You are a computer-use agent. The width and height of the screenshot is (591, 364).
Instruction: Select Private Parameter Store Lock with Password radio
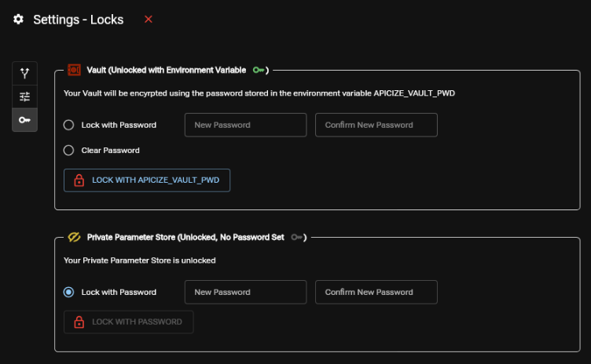tap(68, 292)
